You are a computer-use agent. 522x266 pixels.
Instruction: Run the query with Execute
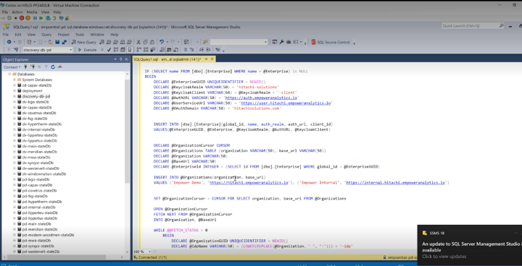(x=87, y=50)
